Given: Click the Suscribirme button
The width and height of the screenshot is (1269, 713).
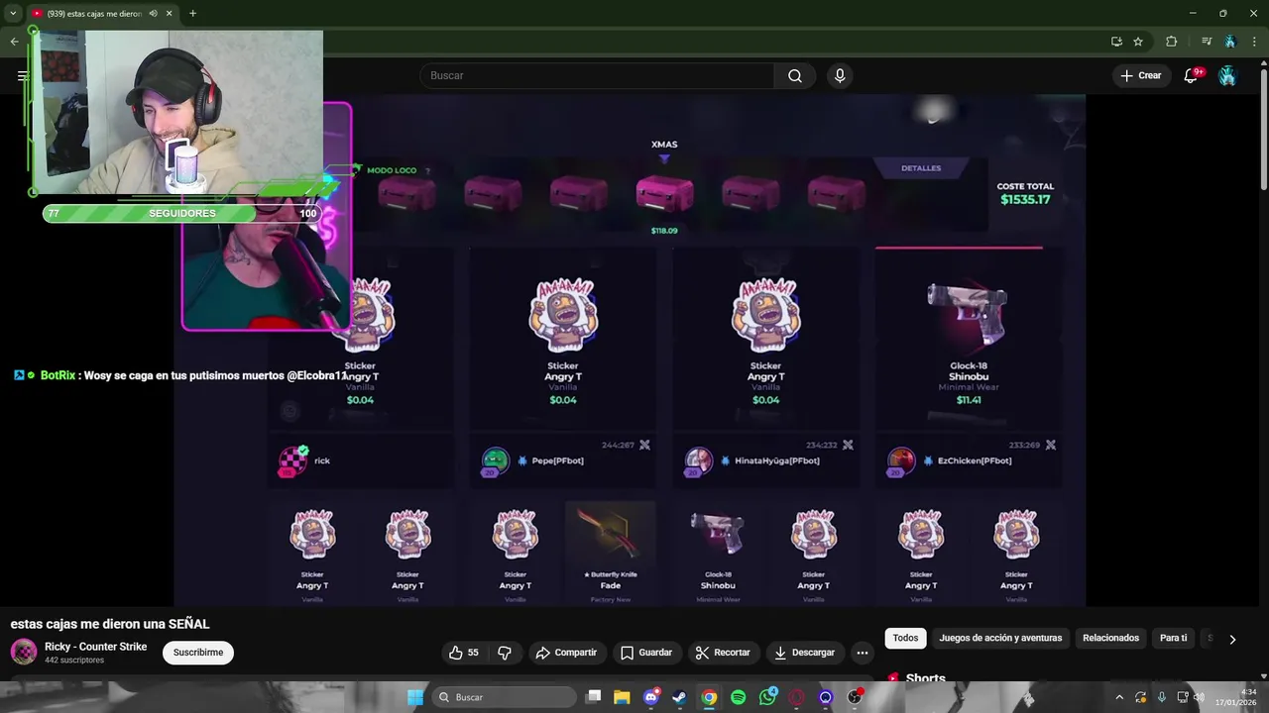Looking at the screenshot, I should click(198, 653).
